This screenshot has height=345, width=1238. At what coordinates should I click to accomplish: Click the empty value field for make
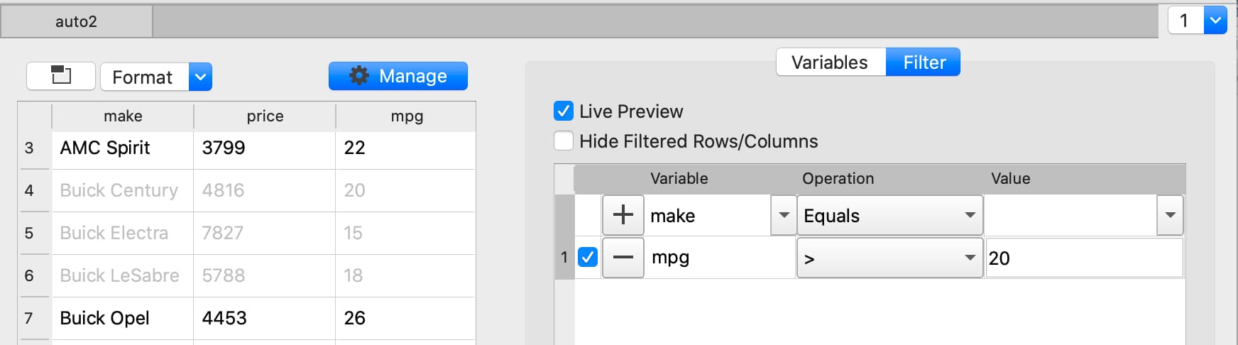[x=1071, y=215]
